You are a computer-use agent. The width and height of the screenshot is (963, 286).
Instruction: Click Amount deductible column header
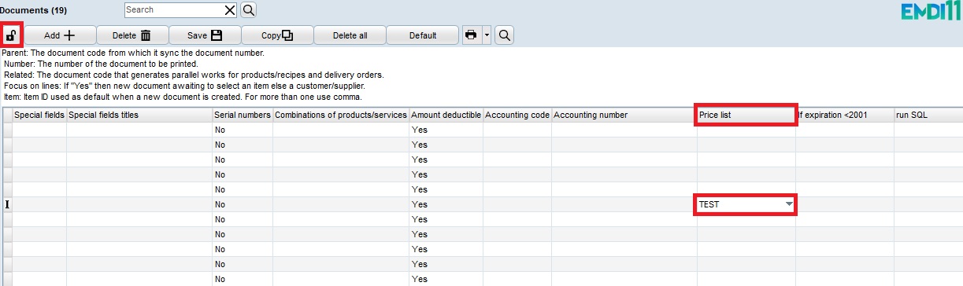[x=446, y=115]
